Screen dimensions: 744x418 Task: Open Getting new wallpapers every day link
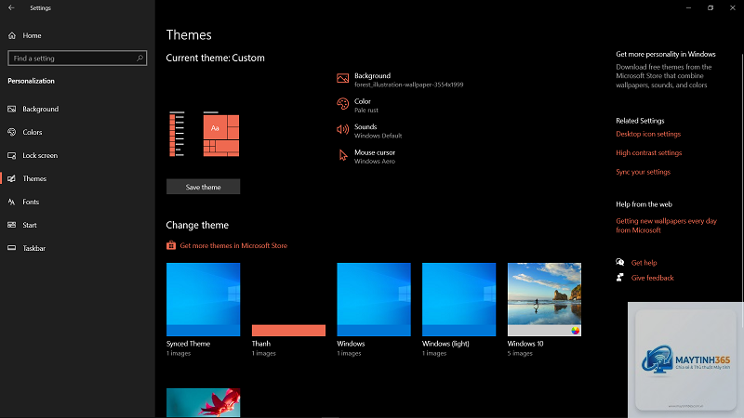666,226
